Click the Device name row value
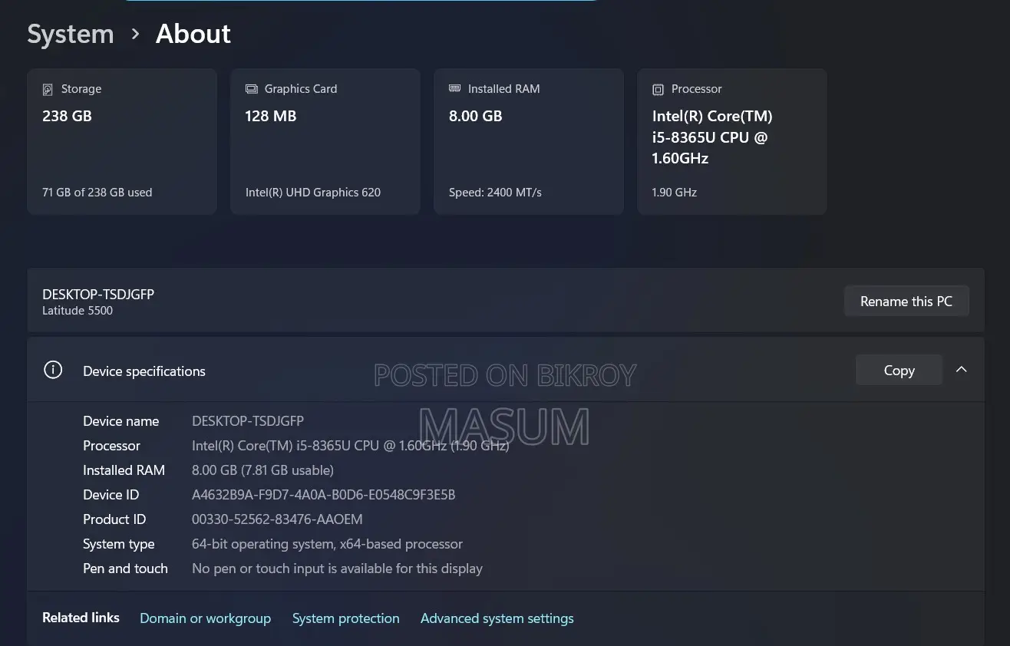Image resolution: width=1010 pixels, height=646 pixels. (x=248, y=421)
